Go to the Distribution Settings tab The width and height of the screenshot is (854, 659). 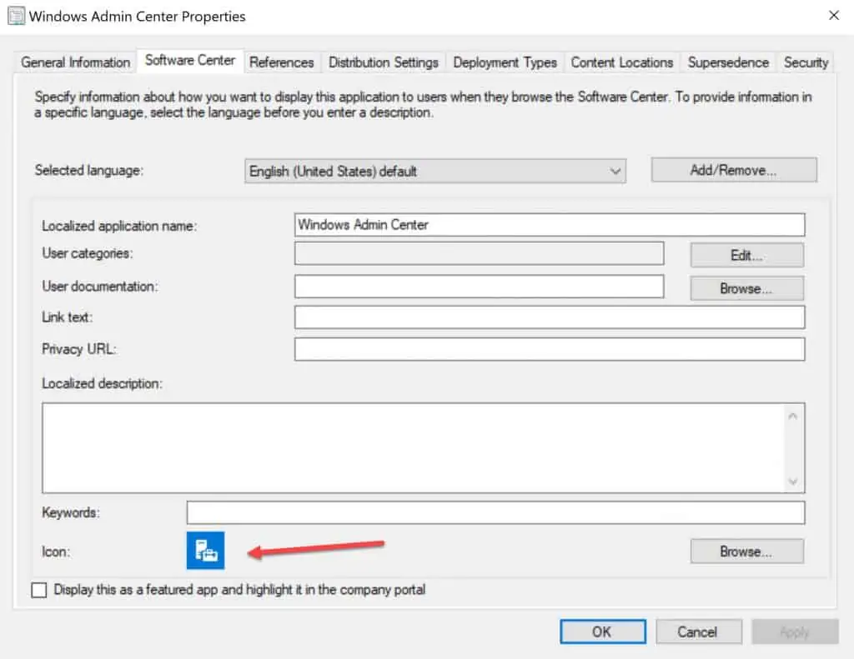(384, 62)
